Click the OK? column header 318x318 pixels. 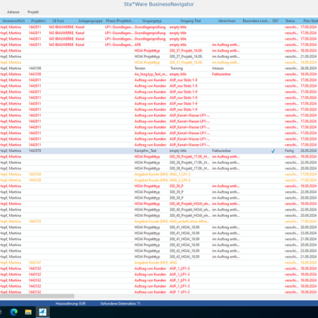click(276, 21)
